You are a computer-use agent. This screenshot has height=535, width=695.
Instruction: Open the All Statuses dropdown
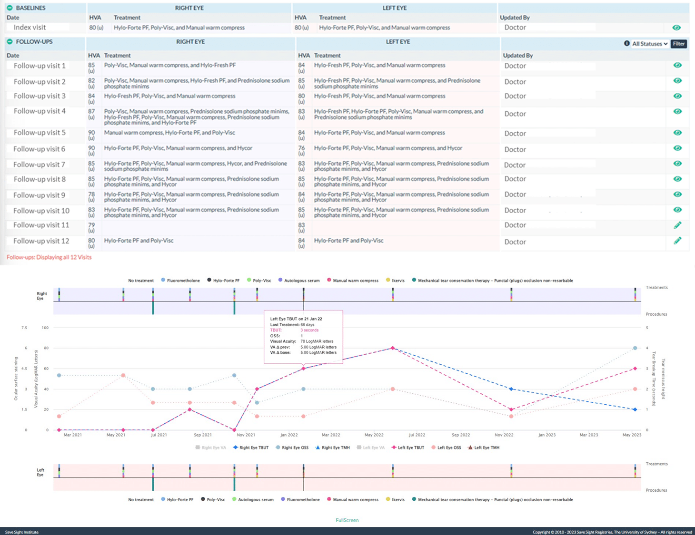point(650,44)
